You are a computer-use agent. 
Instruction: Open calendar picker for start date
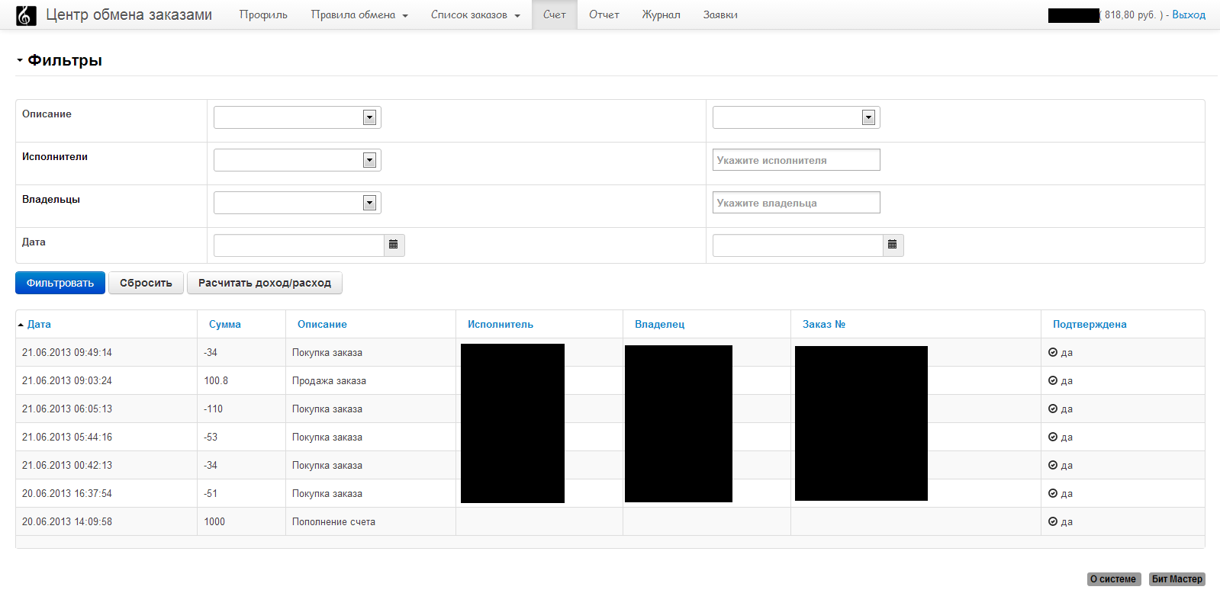pos(394,245)
